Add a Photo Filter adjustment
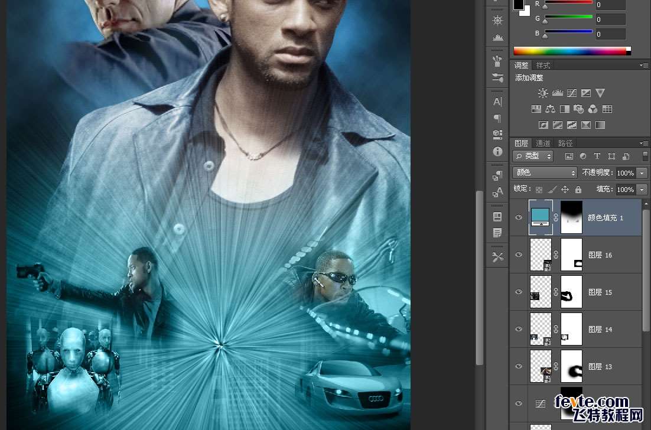 578,109
